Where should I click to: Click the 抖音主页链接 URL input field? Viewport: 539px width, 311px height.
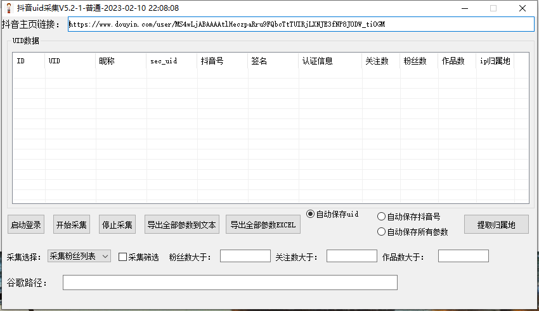pyautogui.click(x=301, y=24)
